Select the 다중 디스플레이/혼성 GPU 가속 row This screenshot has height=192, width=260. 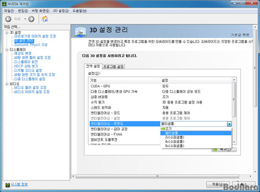tap(161, 92)
